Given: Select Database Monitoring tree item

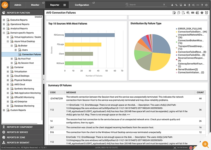Looking at the screenshot, I should click(x=24, y=106).
